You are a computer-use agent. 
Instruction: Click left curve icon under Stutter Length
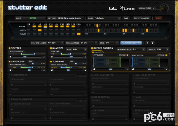click(10, 57)
